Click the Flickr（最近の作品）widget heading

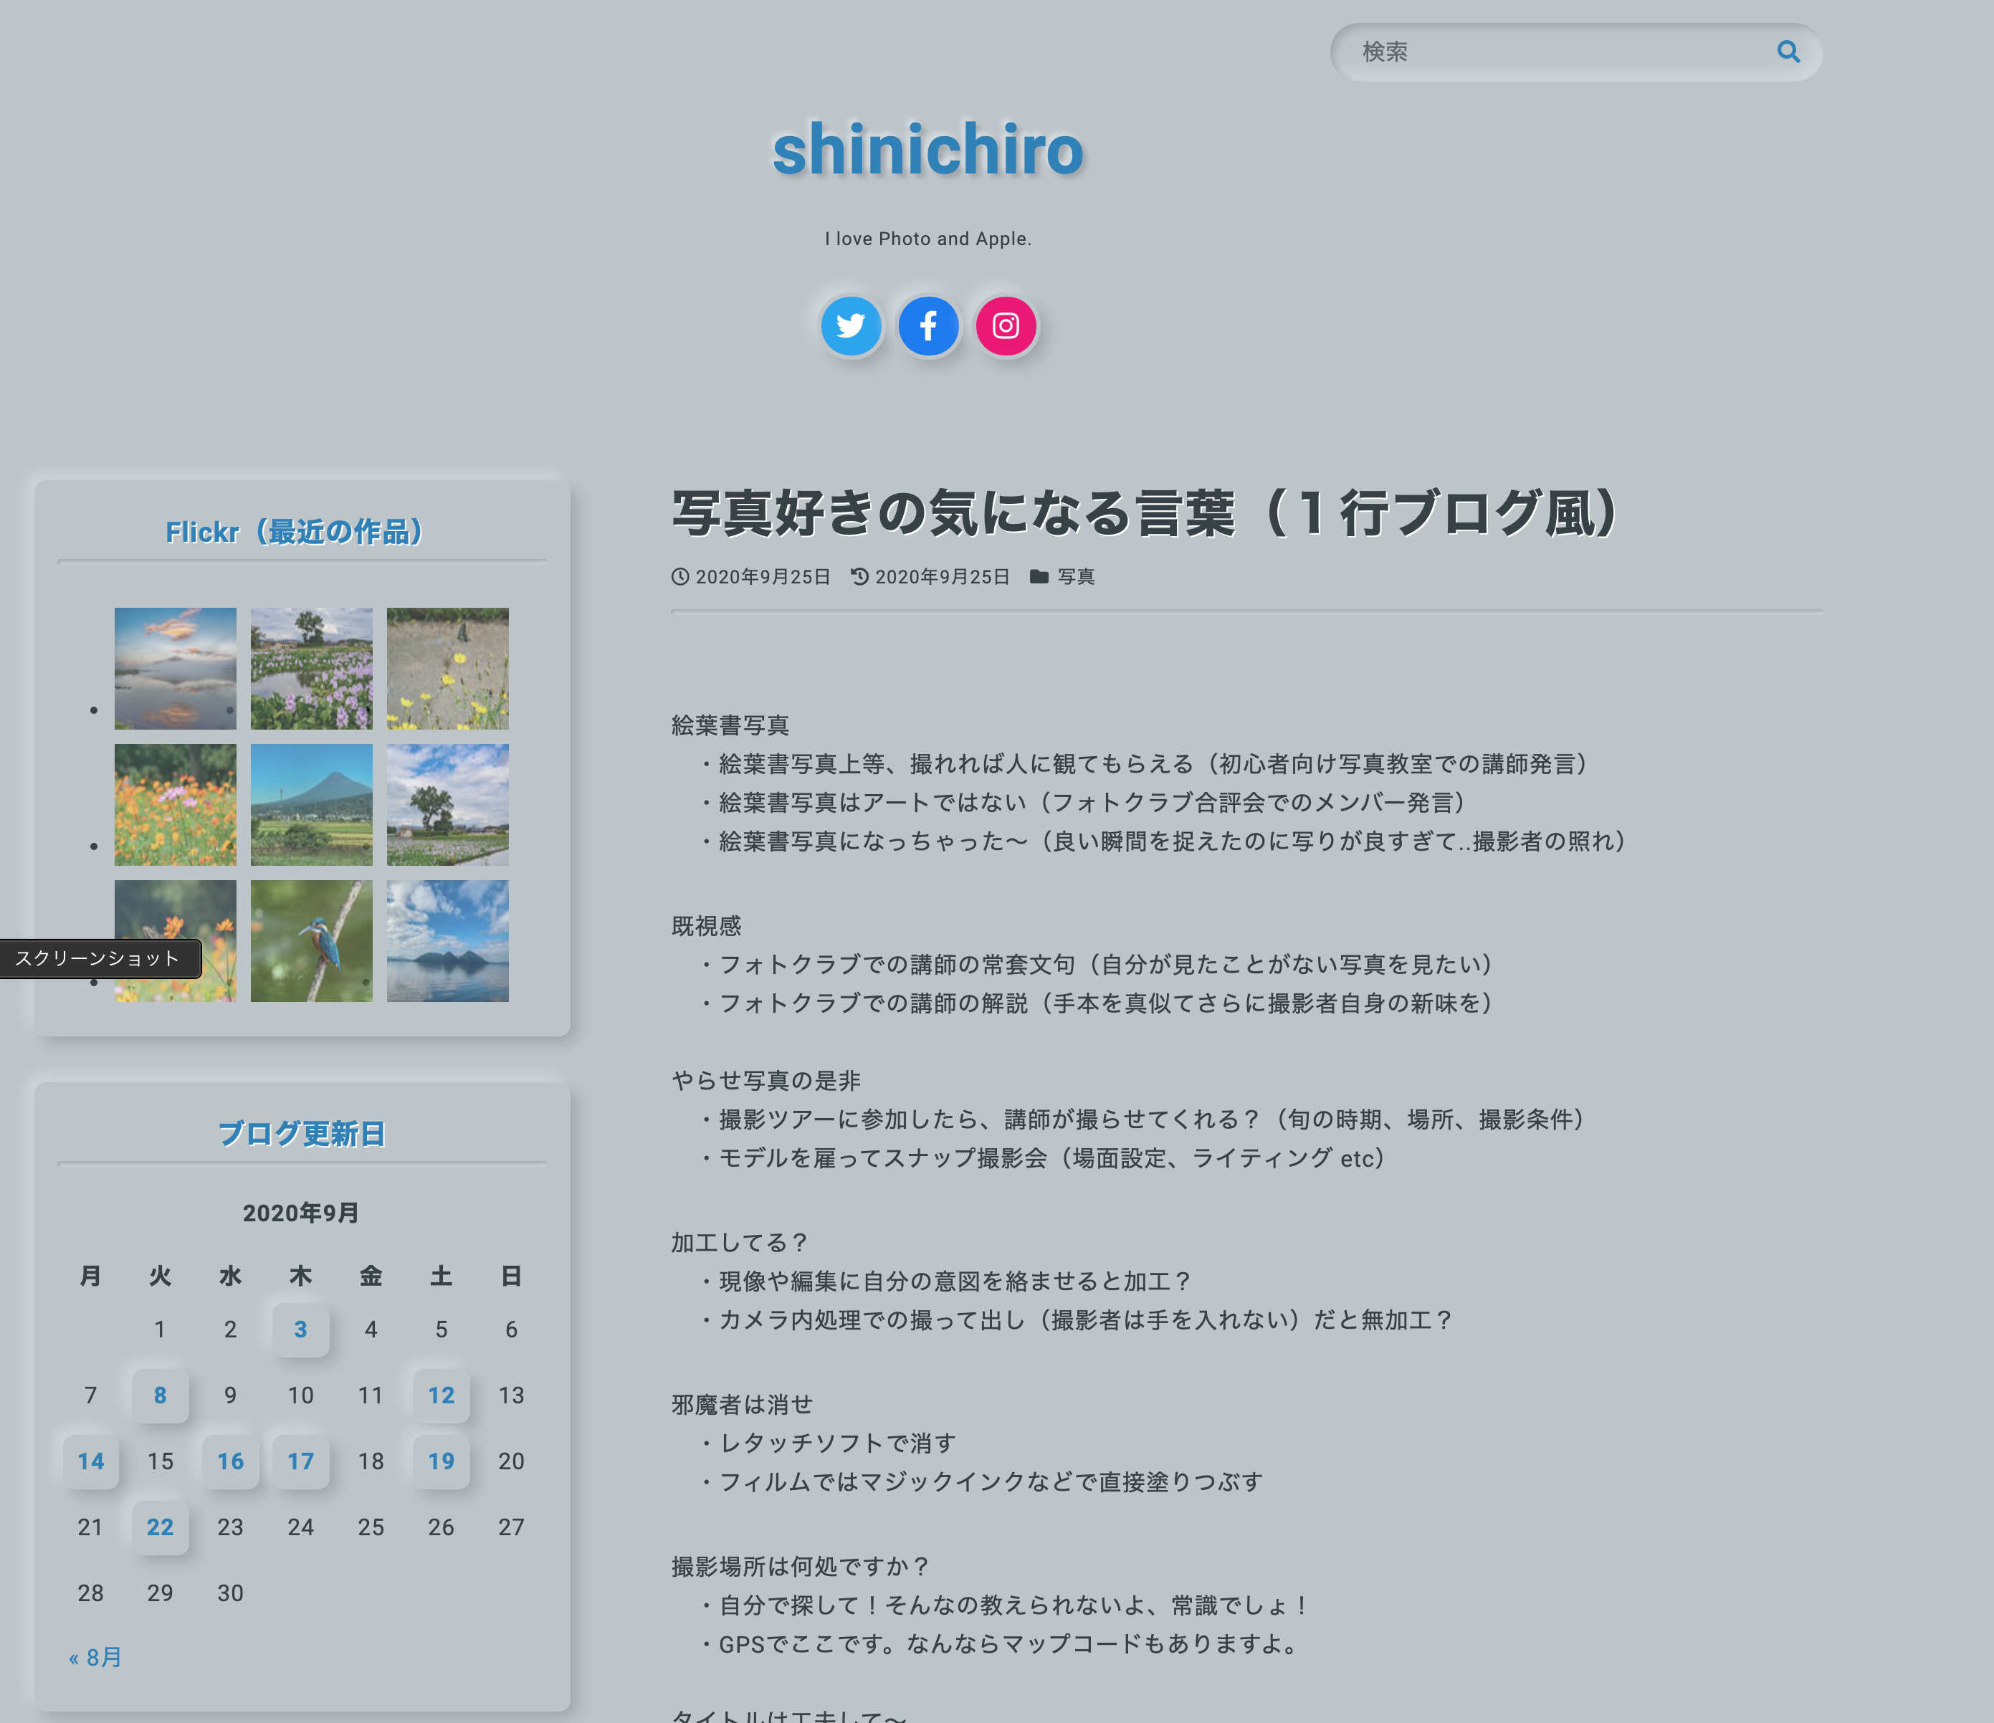point(294,531)
